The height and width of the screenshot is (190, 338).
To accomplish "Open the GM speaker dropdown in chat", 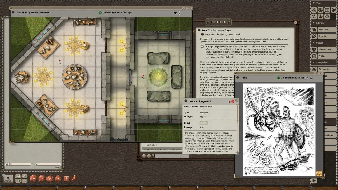I will [x=18, y=164].
